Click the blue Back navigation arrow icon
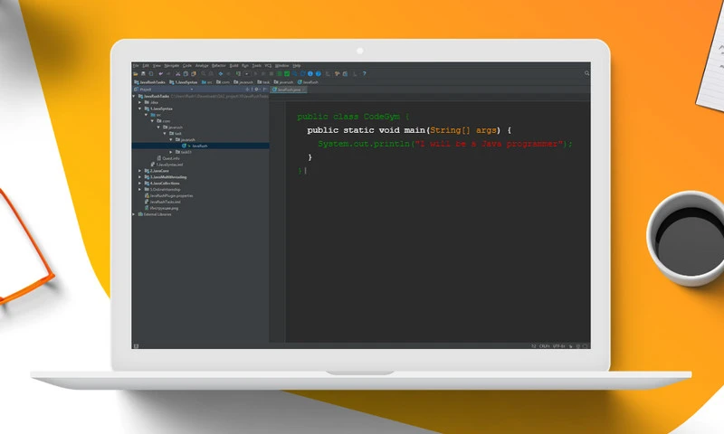The height and width of the screenshot is (434, 724). pos(220,73)
